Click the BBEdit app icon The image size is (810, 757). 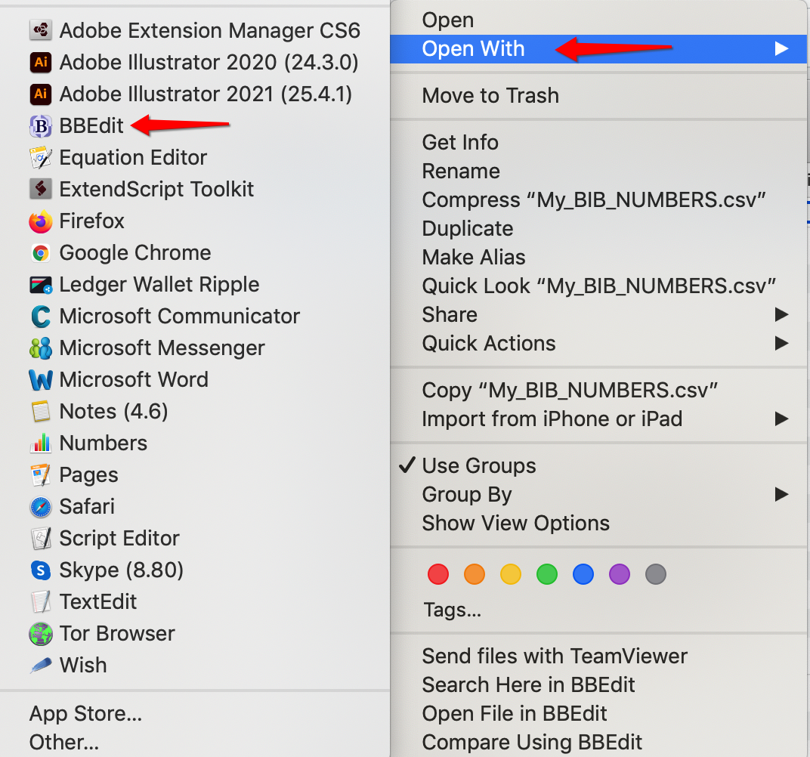tap(40, 126)
